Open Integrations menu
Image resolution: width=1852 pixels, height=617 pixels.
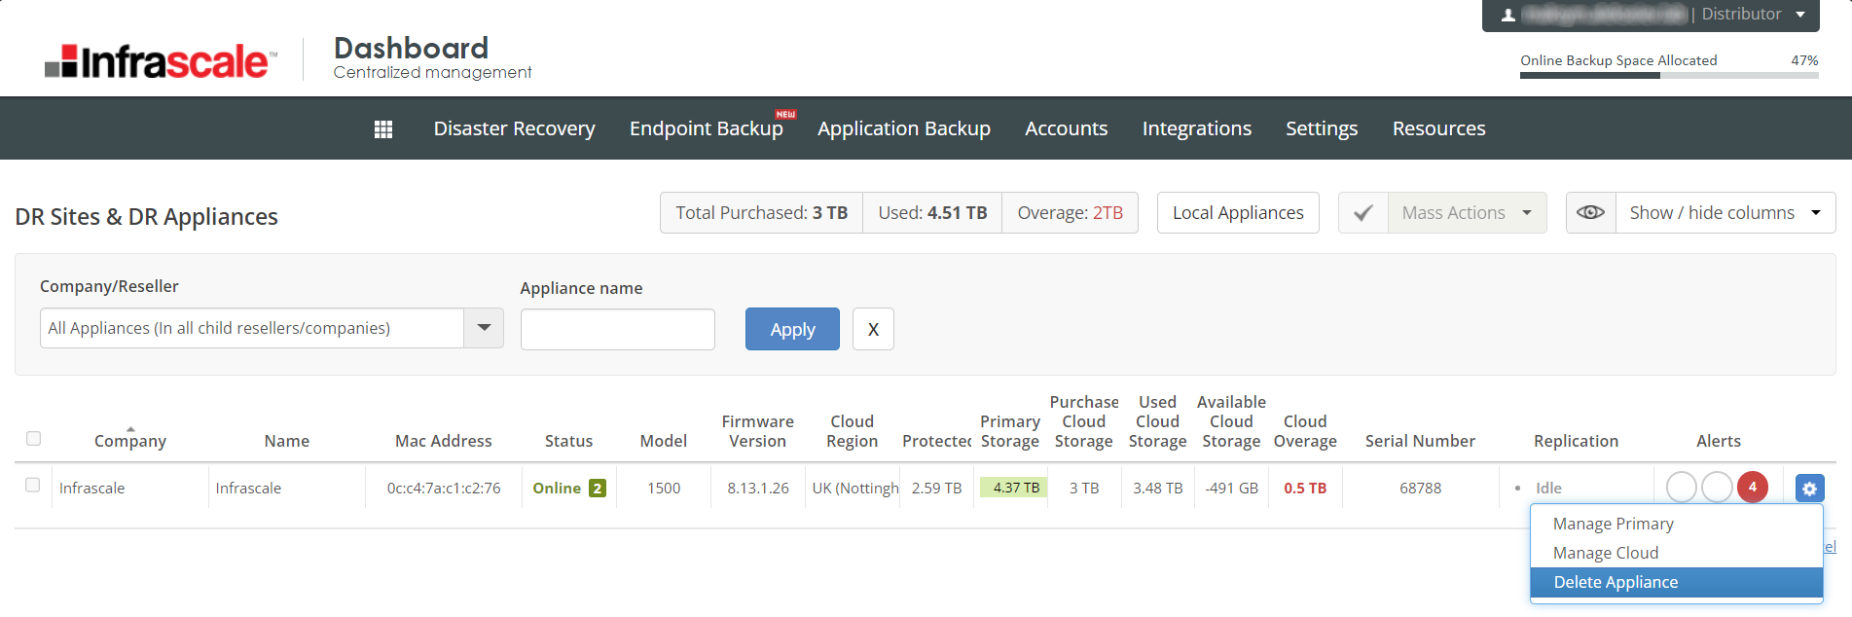click(1196, 128)
